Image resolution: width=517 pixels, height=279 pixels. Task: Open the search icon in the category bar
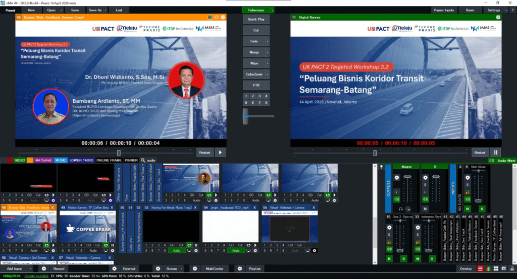[143, 160]
